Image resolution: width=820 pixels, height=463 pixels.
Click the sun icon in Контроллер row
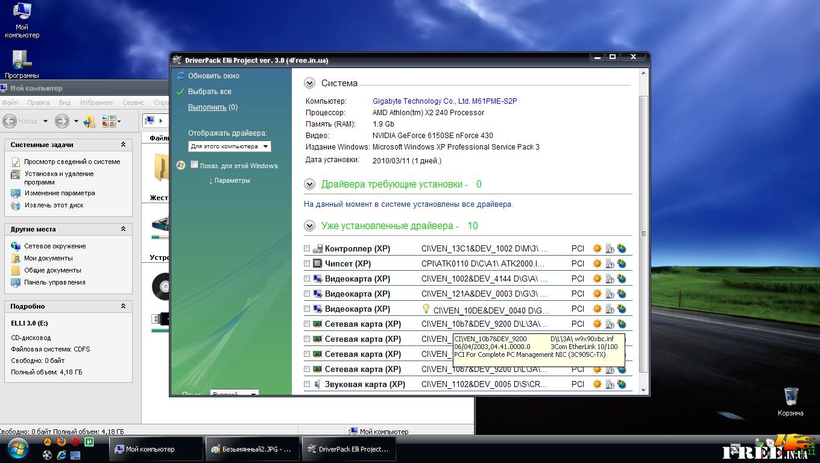pyautogui.click(x=598, y=248)
